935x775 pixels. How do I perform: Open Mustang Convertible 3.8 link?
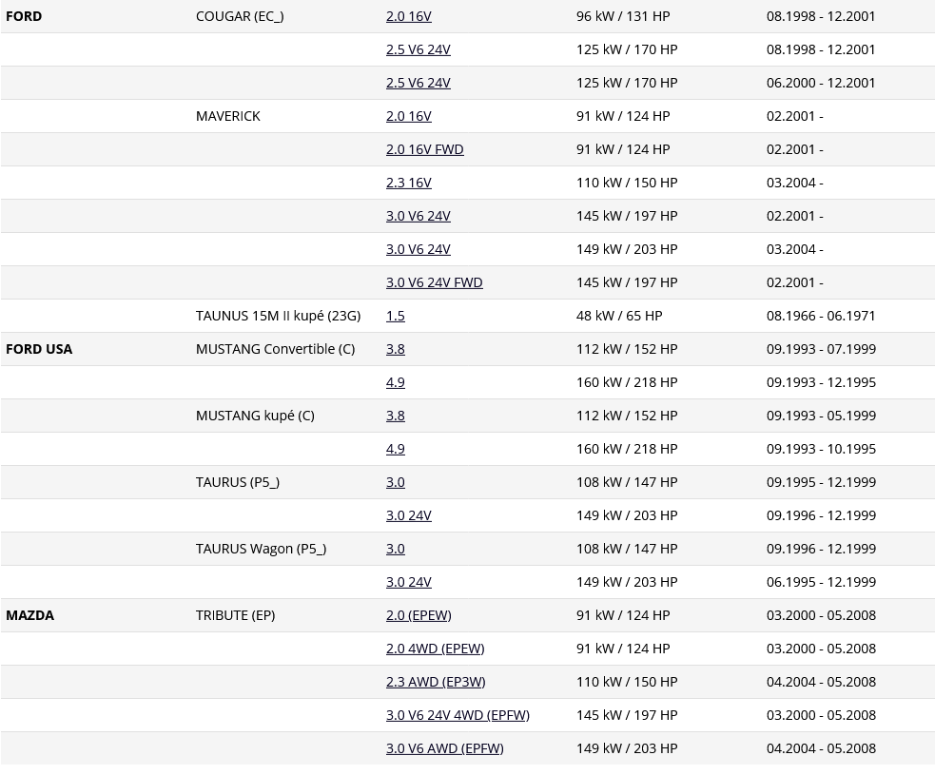[x=396, y=349]
